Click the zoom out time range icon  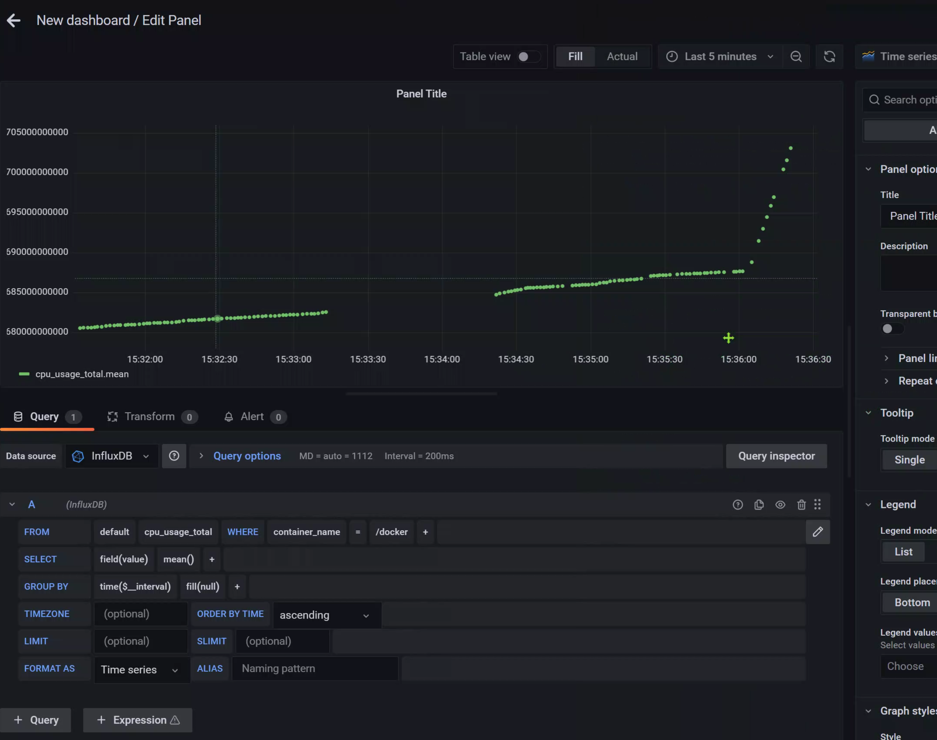click(x=796, y=57)
